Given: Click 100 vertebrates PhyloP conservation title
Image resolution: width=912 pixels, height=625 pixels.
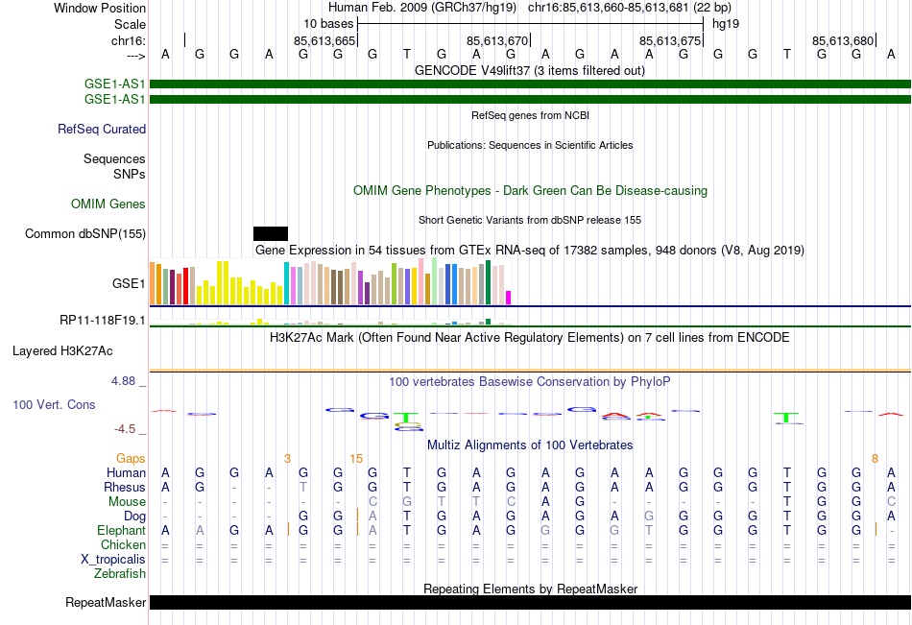Looking at the screenshot, I should click(x=530, y=382).
